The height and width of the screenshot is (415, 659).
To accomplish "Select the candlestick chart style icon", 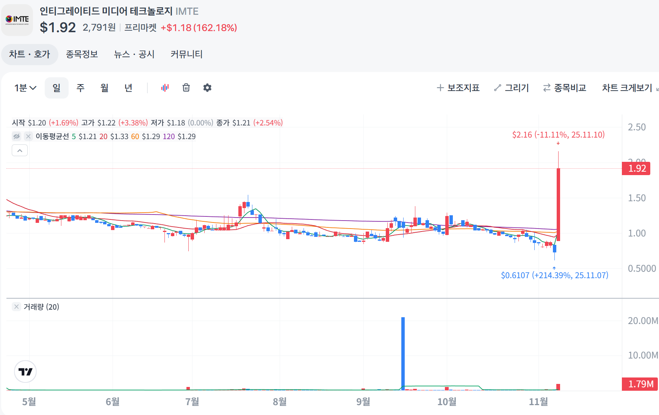I will tap(164, 88).
